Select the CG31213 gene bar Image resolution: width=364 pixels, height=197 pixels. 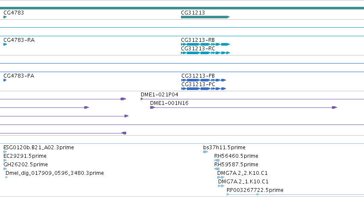click(205, 17)
